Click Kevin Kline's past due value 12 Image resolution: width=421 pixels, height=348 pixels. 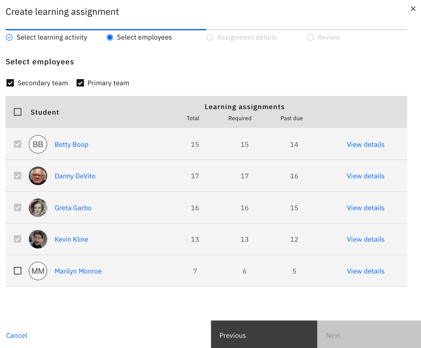point(294,240)
